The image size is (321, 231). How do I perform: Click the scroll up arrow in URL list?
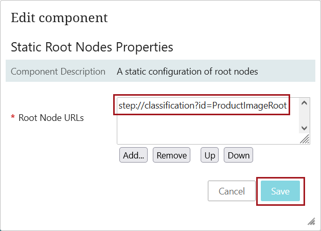(x=304, y=103)
